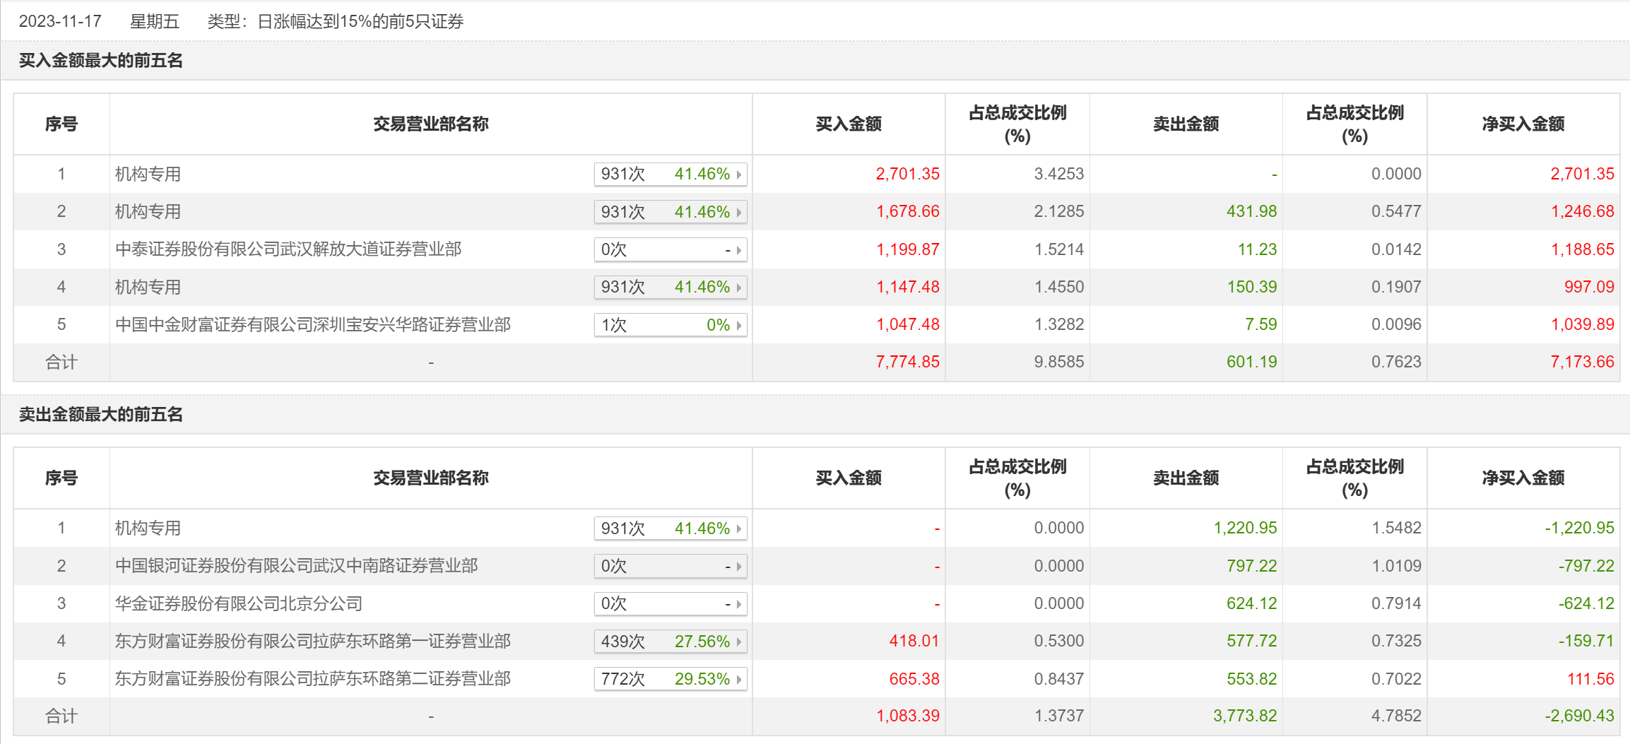Click 机构专用 in the sell table's first row
Image resolution: width=1630 pixels, height=744 pixels.
point(148,529)
